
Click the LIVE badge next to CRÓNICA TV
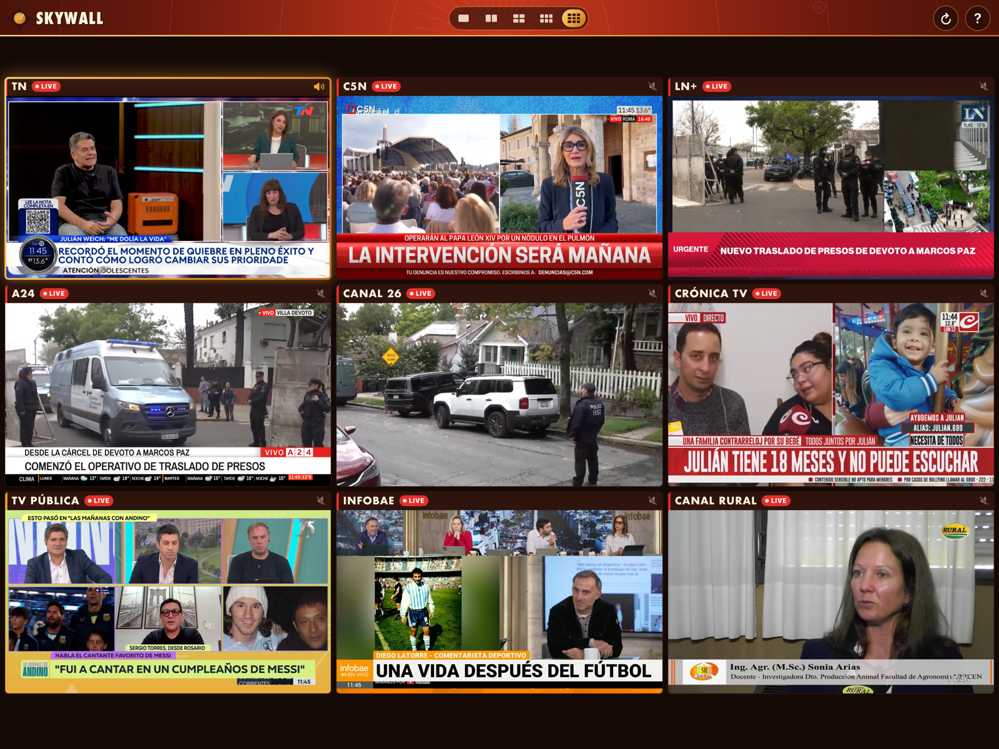(x=767, y=293)
